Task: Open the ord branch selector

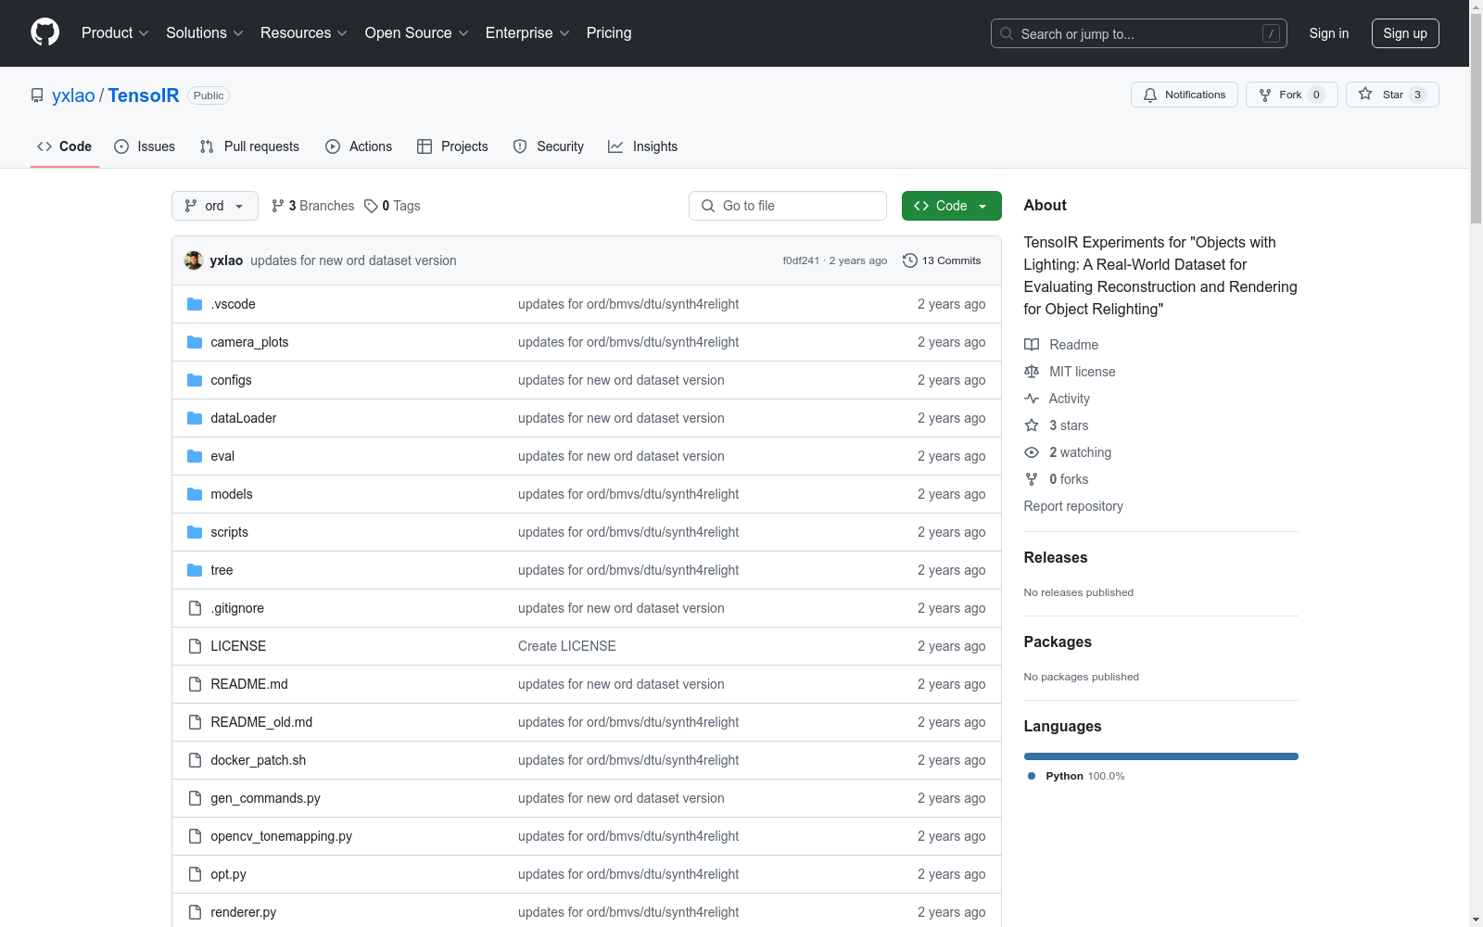Action: click(x=215, y=206)
